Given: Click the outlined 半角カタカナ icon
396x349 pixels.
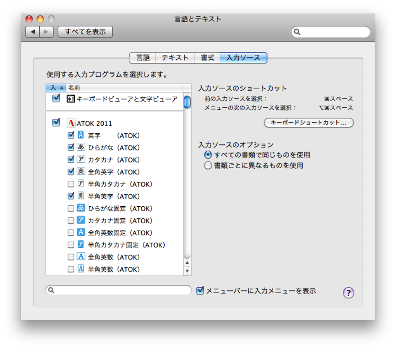Looking at the screenshot, I should pos(80,184).
